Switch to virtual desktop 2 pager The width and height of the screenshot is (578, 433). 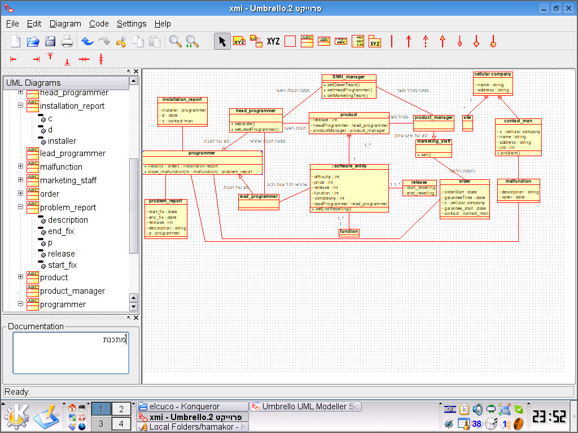point(121,409)
